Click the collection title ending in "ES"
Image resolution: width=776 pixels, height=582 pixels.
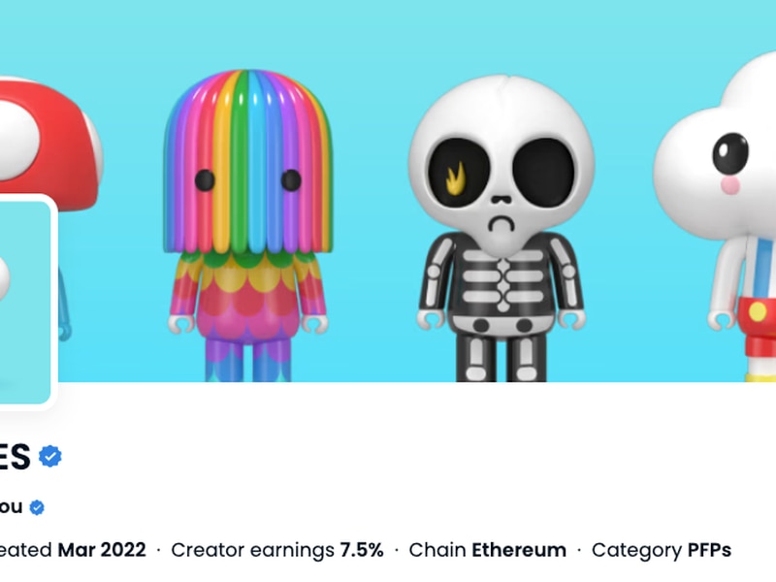pos(15,456)
